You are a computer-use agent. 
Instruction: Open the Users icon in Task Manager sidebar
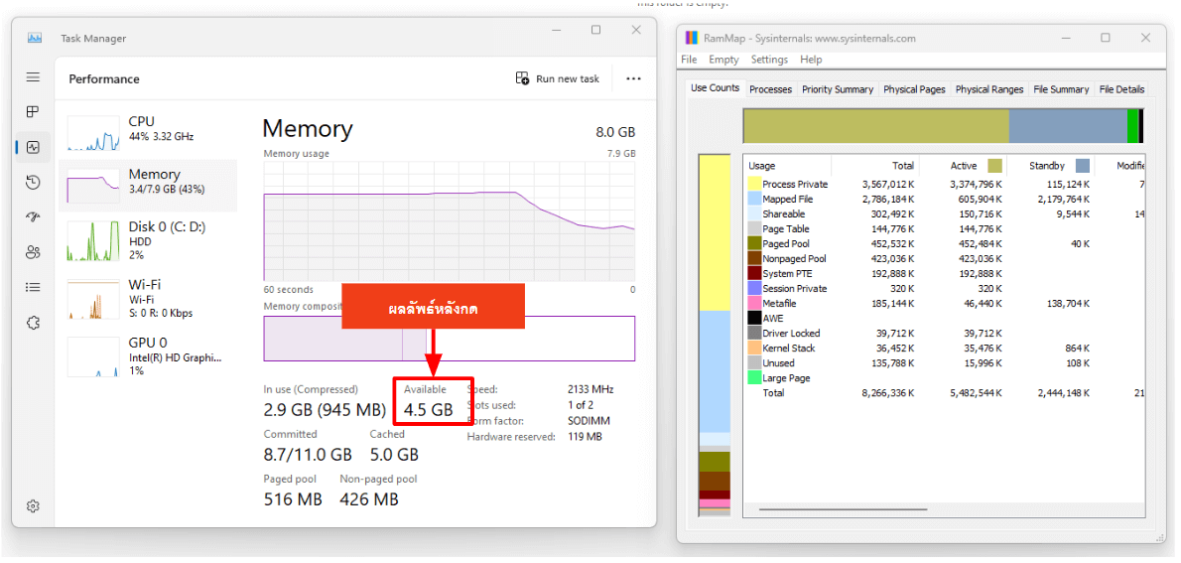click(x=33, y=252)
